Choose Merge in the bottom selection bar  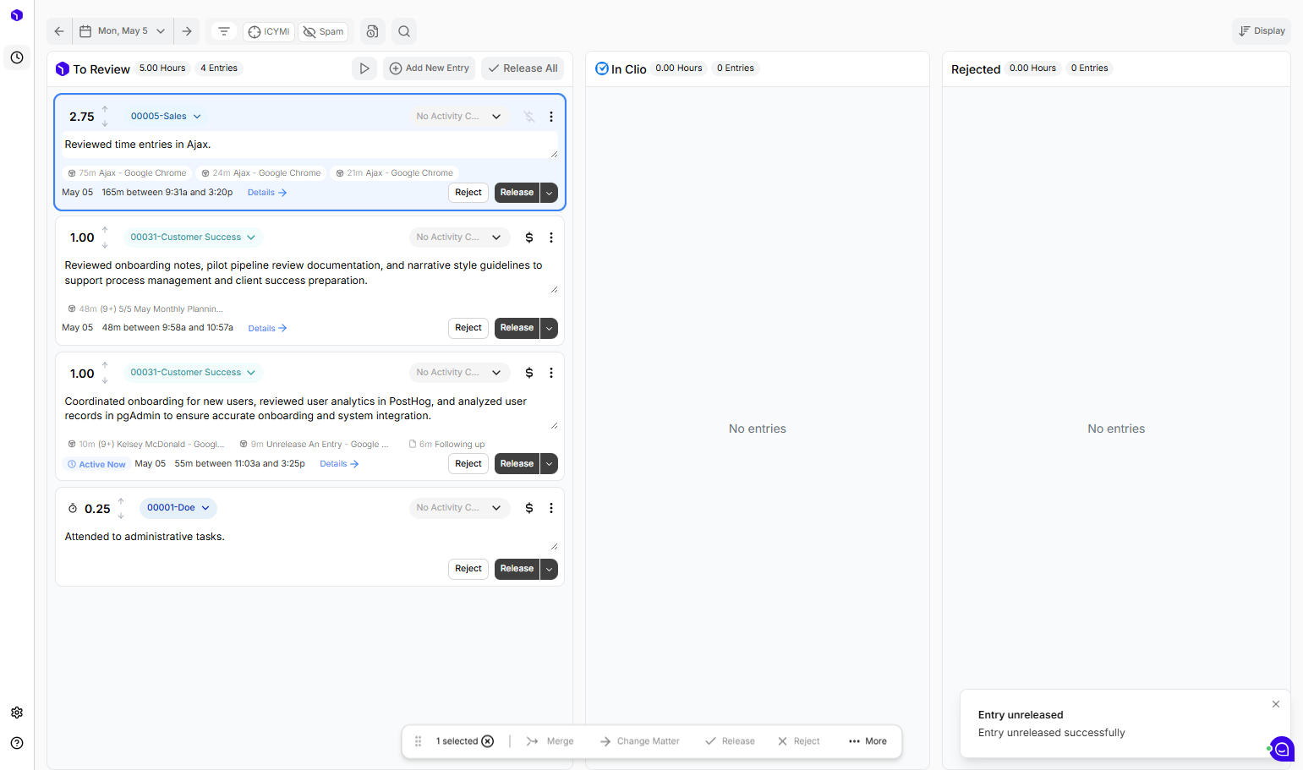point(550,741)
